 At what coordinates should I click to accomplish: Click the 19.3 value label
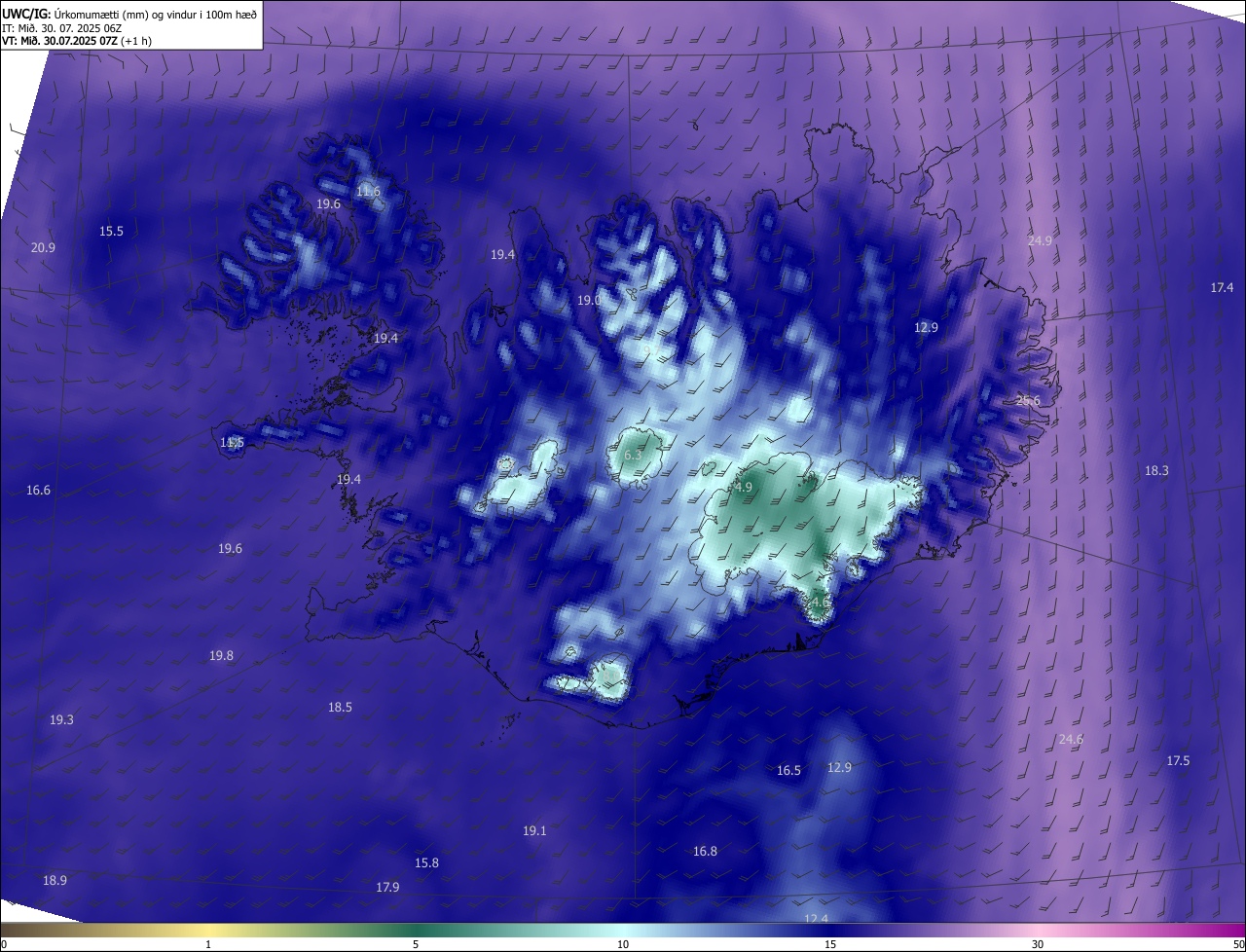click(61, 720)
